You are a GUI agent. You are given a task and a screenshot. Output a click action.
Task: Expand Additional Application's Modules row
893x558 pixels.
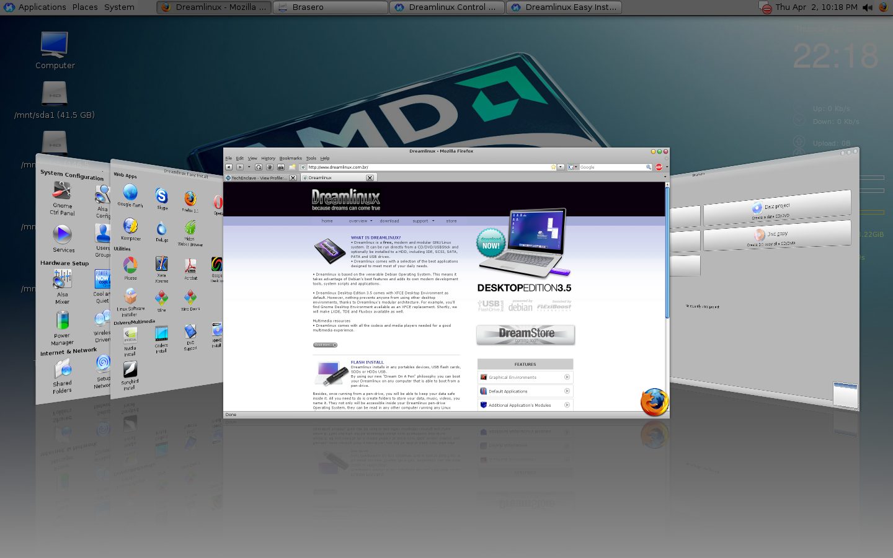click(x=525, y=405)
